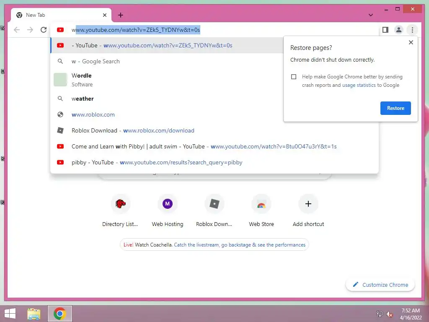Open the Coachella livestream link

point(239,245)
